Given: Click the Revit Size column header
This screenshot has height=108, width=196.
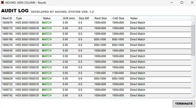Looking at the screenshot, I should click(x=102, y=18).
